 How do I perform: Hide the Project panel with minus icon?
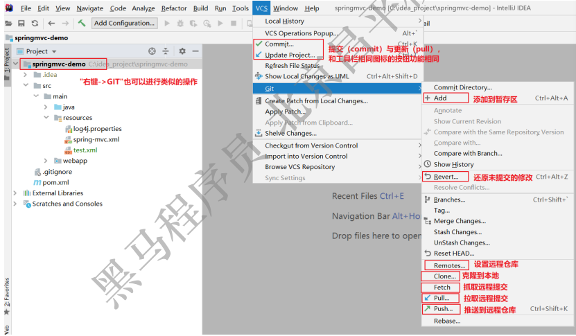[x=195, y=51]
